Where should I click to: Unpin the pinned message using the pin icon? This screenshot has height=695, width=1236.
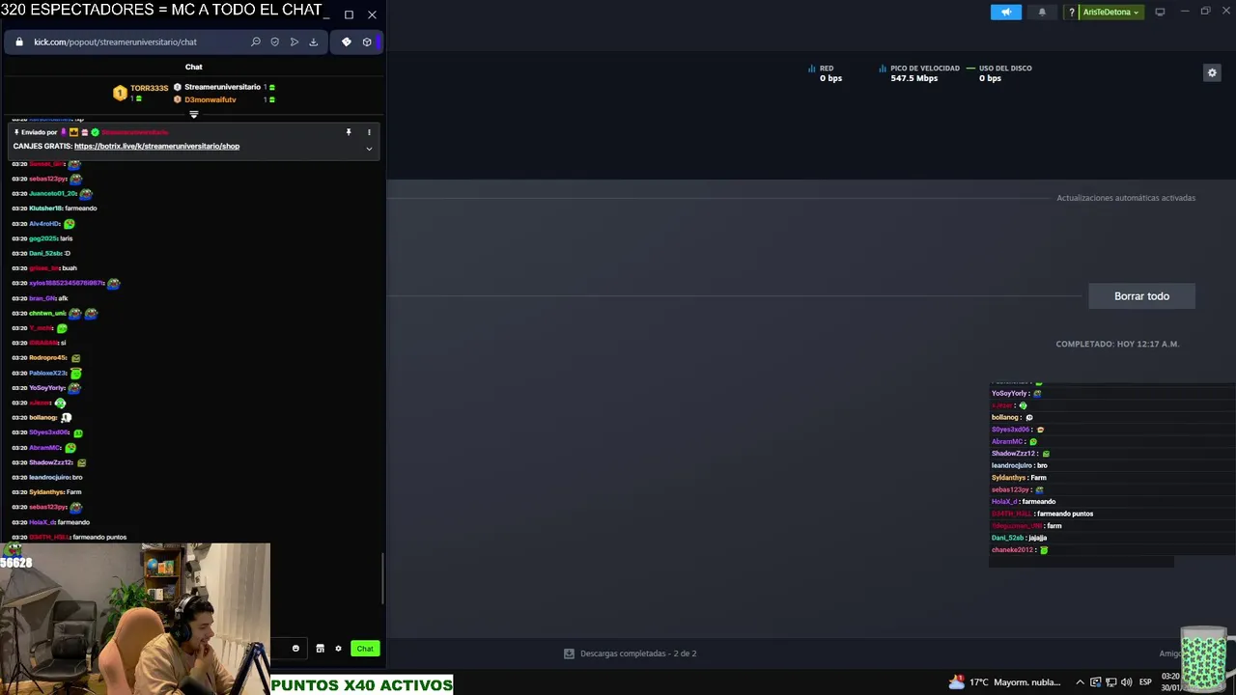click(349, 131)
